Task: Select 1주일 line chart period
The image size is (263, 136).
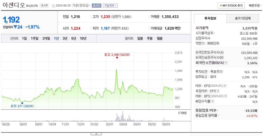Action: (35, 38)
